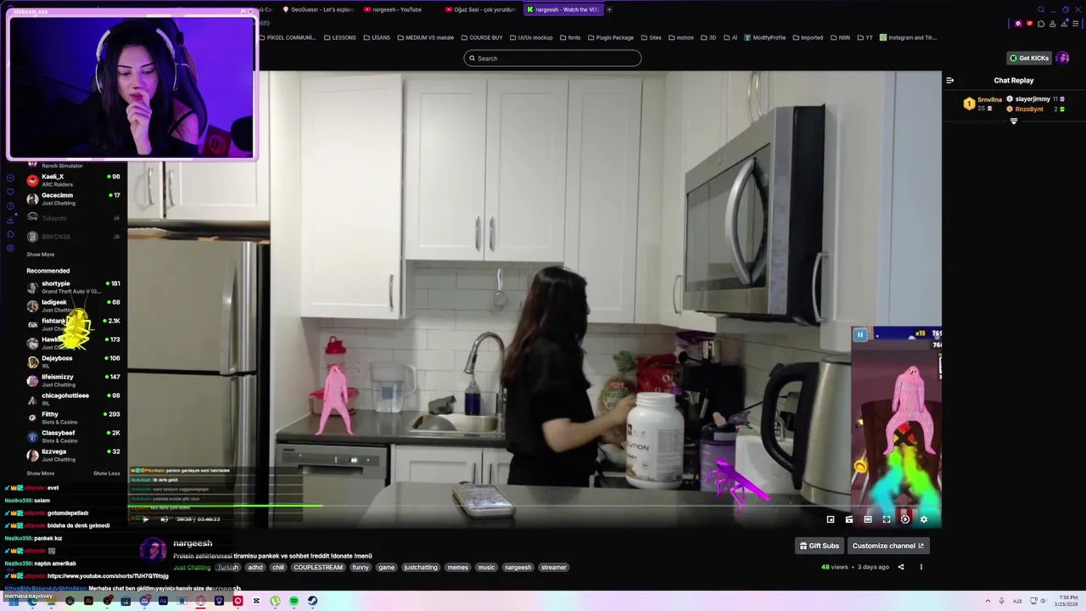Open Gececimm channel in sidebar
This screenshot has height=611, width=1086.
click(73, 199)
